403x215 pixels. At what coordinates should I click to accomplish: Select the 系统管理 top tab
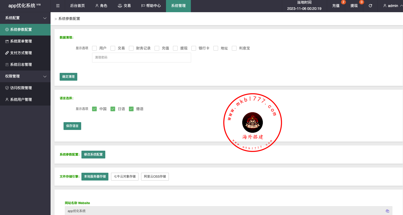point(178,6)
